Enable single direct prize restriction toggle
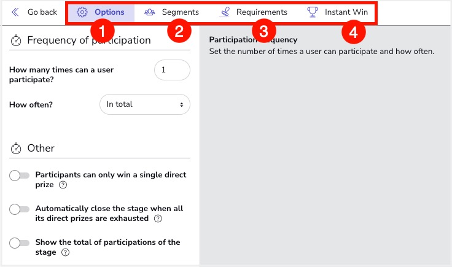The image size is (452, 267). click(20, 176)
